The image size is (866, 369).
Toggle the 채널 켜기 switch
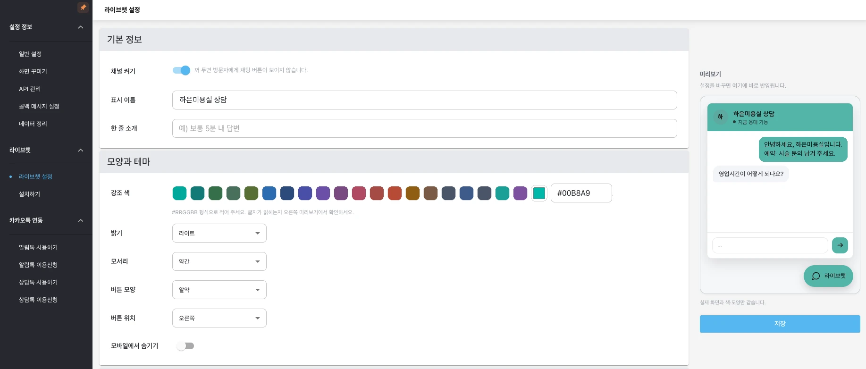click(181, 70)
